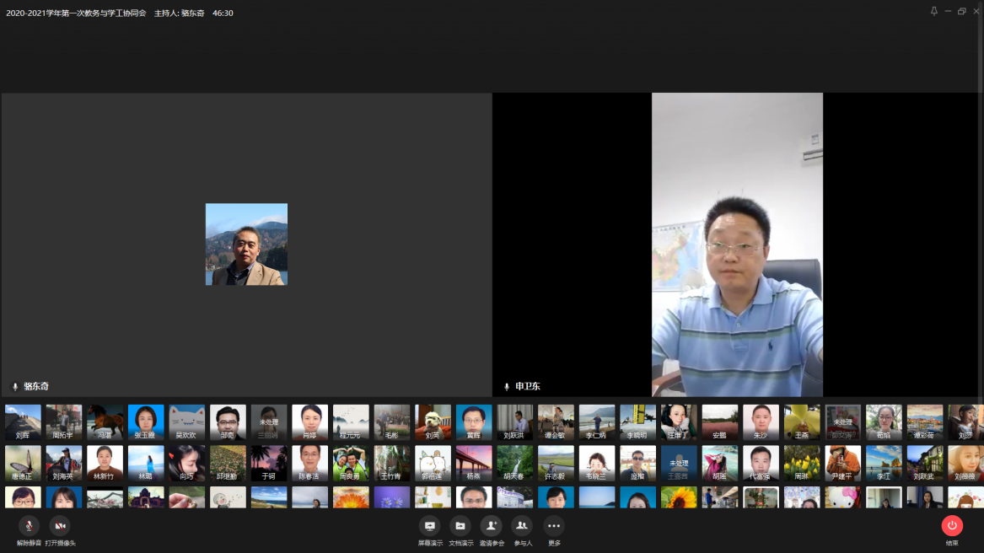Pin the meeting window on top
This screenshot has height=553, width=984.
click(933, 12)
